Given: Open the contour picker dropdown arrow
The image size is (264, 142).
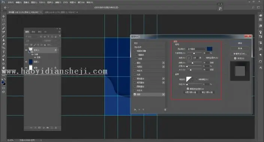Looking at the screenshot, I should click(194, 79).
